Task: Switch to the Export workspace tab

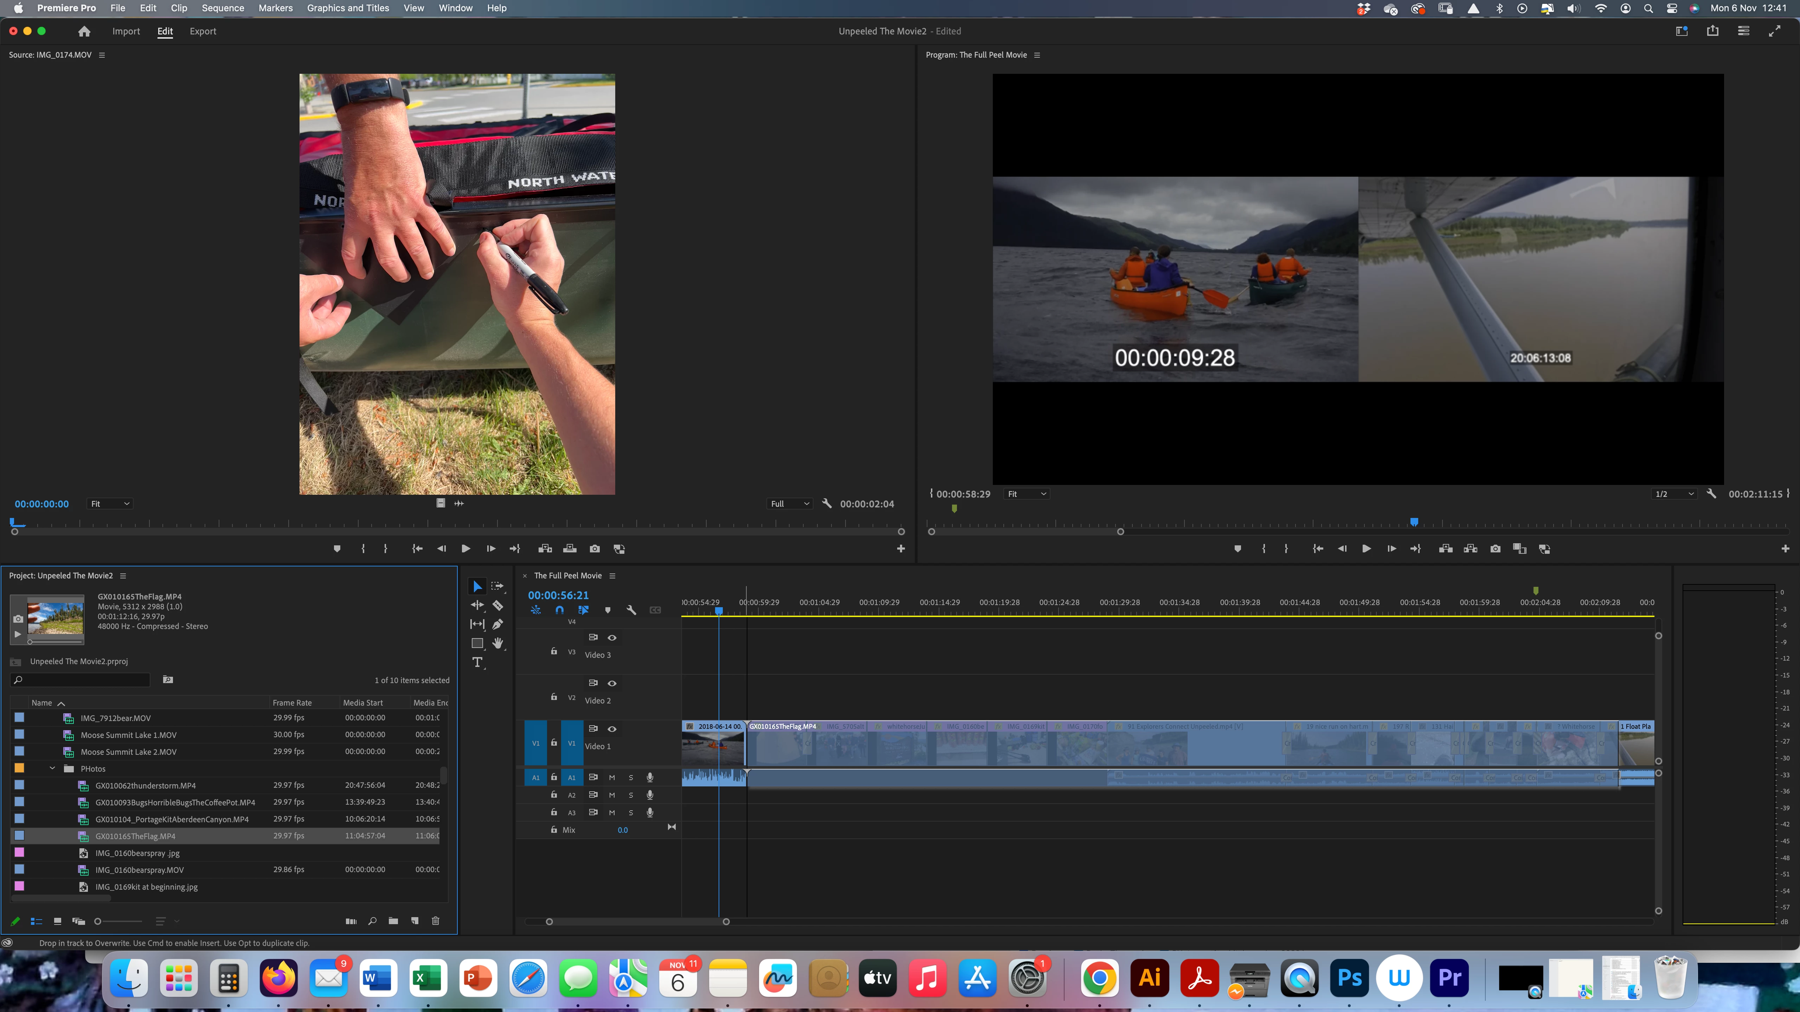Action: click(x=202, y=31)
